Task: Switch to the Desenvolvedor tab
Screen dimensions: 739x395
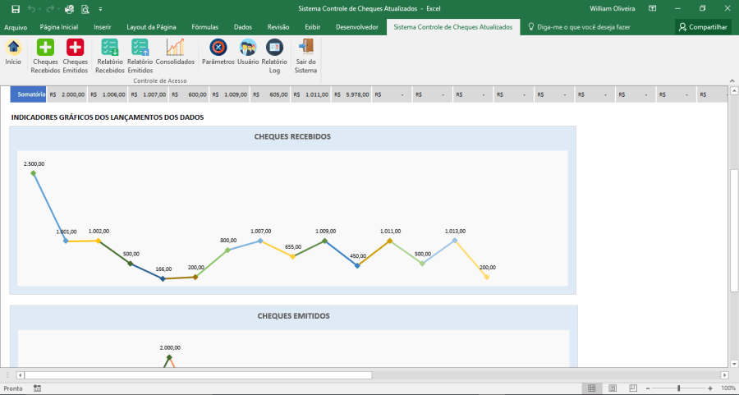Action: tap(357, 27)
